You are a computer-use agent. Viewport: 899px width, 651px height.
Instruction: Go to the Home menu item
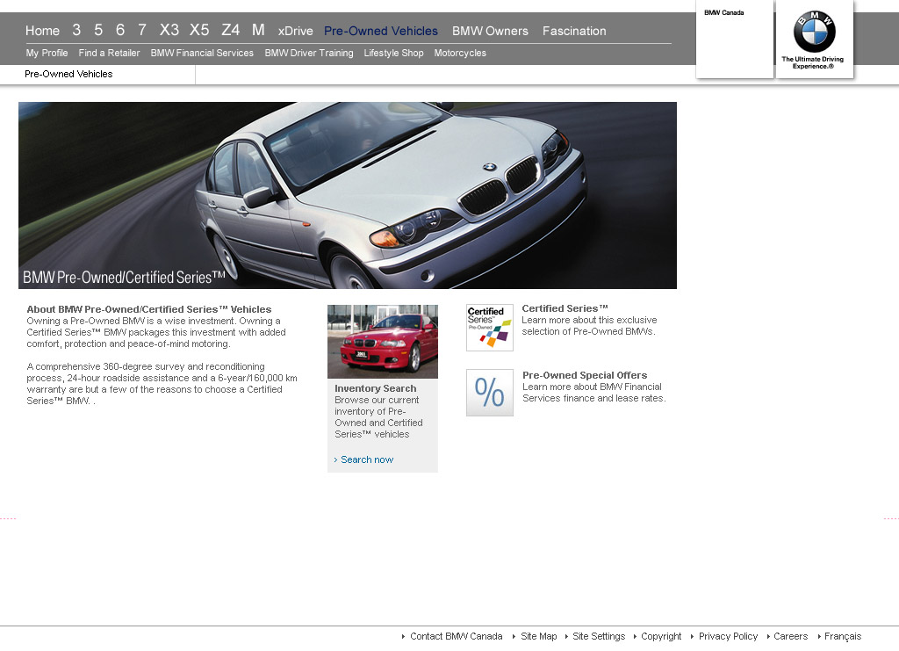coord(42,31)
